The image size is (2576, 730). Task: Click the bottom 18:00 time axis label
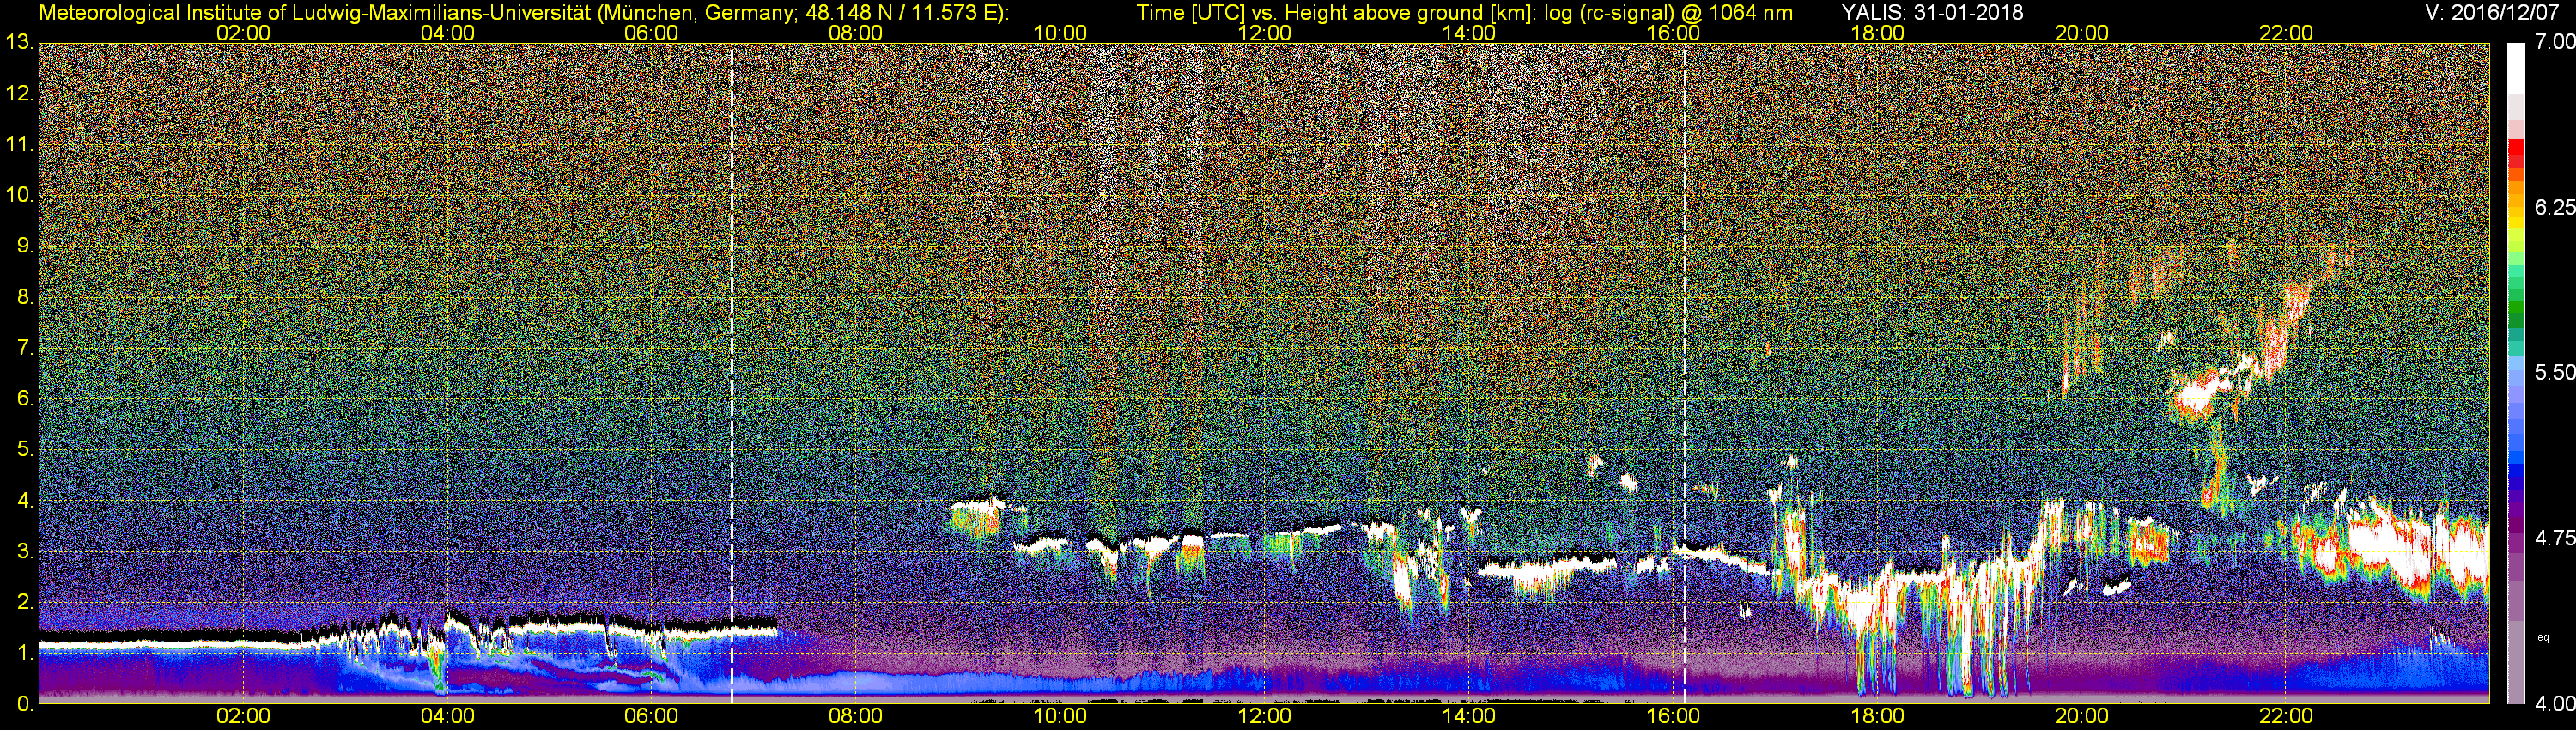[x=1877, y=716]
